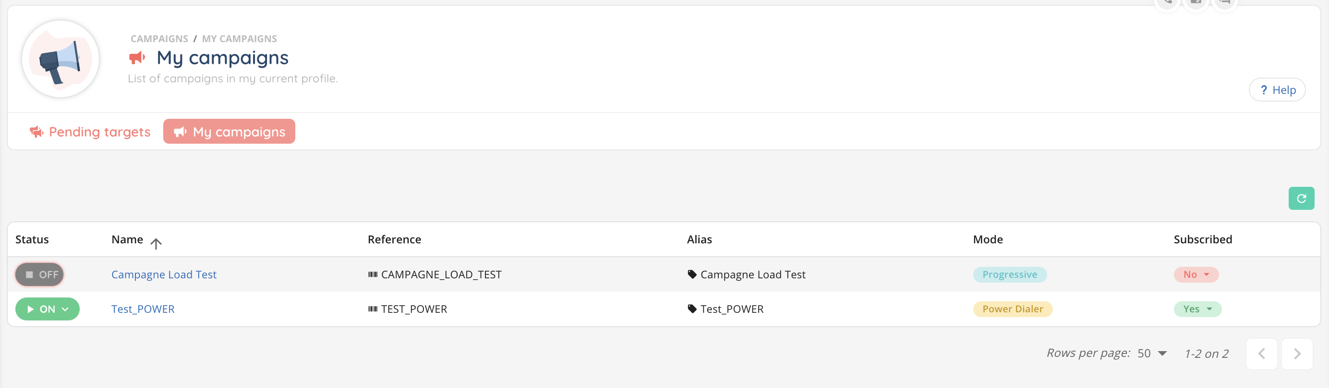The image size is (1329, 388).
Task: Switch to the Pending targets tab
Action: (90, 132)
